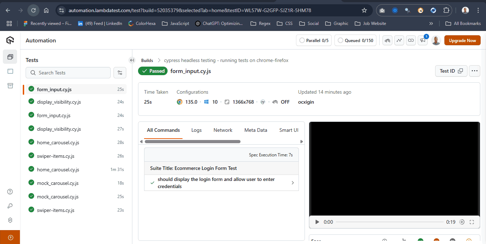The height and width of the screenshot is (244, 486).
Task: Open the Builds breadcrumb link
Action: coord(147,60)
